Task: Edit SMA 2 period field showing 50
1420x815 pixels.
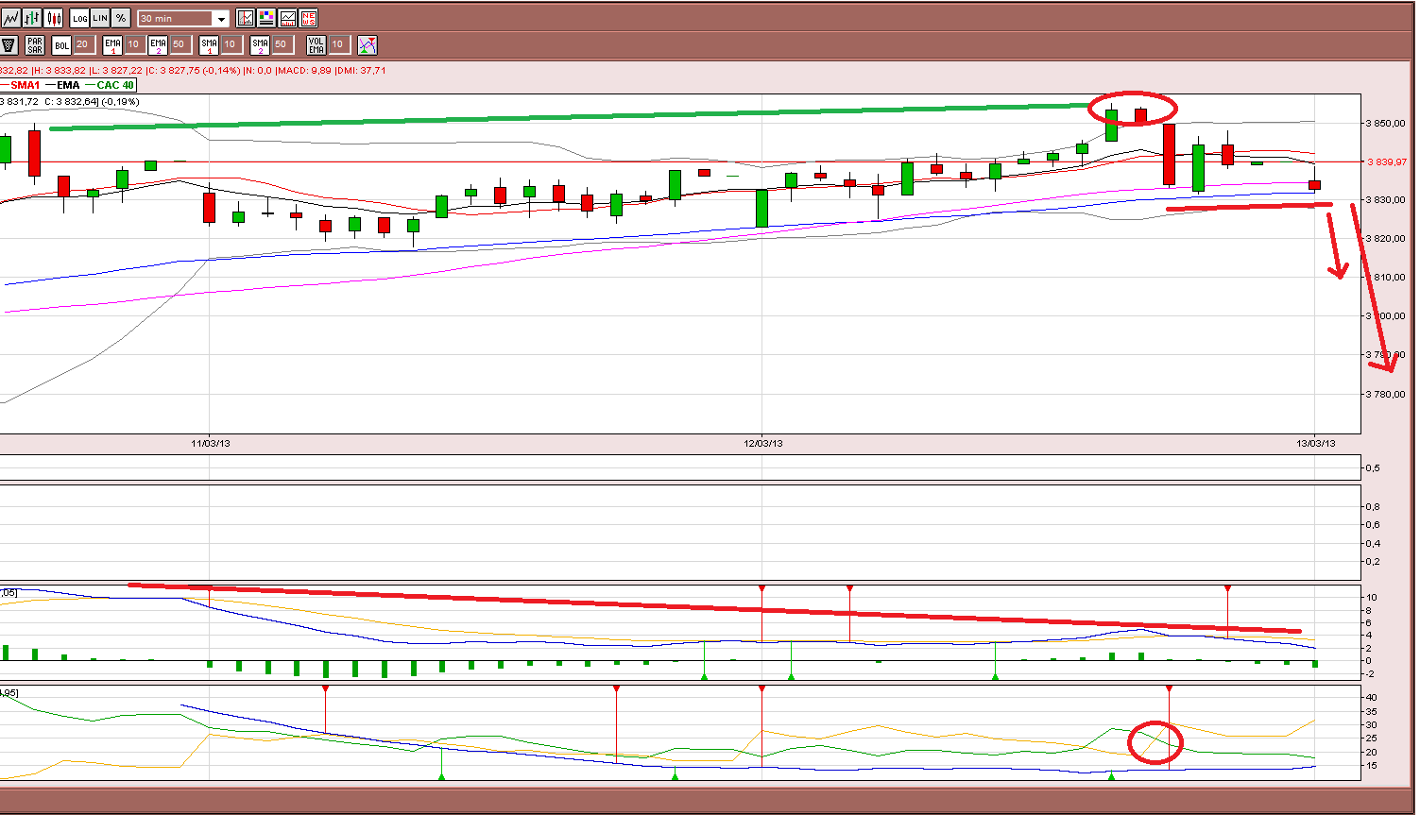Action: (282, 44)
